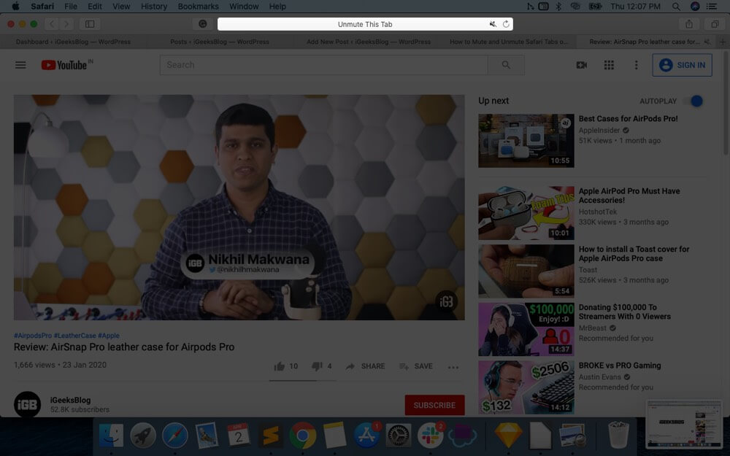The image size is (730, 456).
Task: Click the red SUBSCRIBE button
Action: (x=434, y=405)
